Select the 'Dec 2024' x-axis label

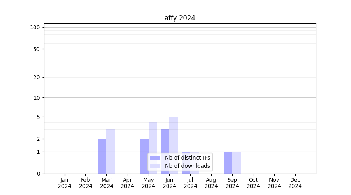(295, 183)
